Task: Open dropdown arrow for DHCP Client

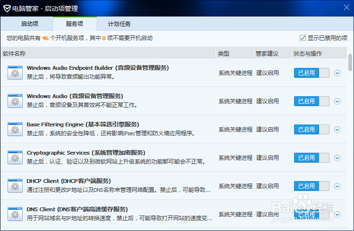Action: [x=337, y=186]
